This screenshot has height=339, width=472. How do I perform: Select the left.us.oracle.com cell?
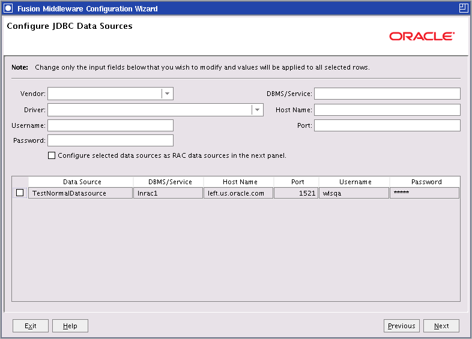pos(238,193)
